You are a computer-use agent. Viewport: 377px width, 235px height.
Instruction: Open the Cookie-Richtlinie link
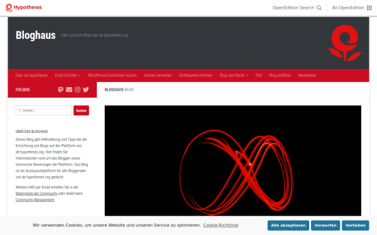click(x=221, y=225)
